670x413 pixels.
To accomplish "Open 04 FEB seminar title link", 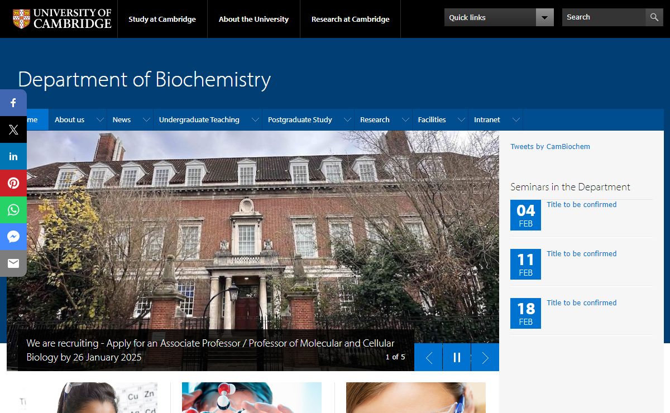I will click(x=582, y=205).
